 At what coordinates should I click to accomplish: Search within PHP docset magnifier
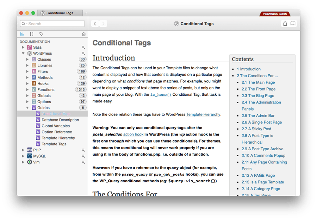83,150
